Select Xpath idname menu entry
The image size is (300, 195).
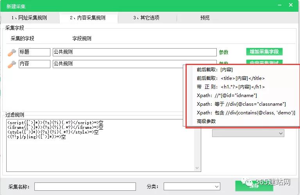[227, 96]
